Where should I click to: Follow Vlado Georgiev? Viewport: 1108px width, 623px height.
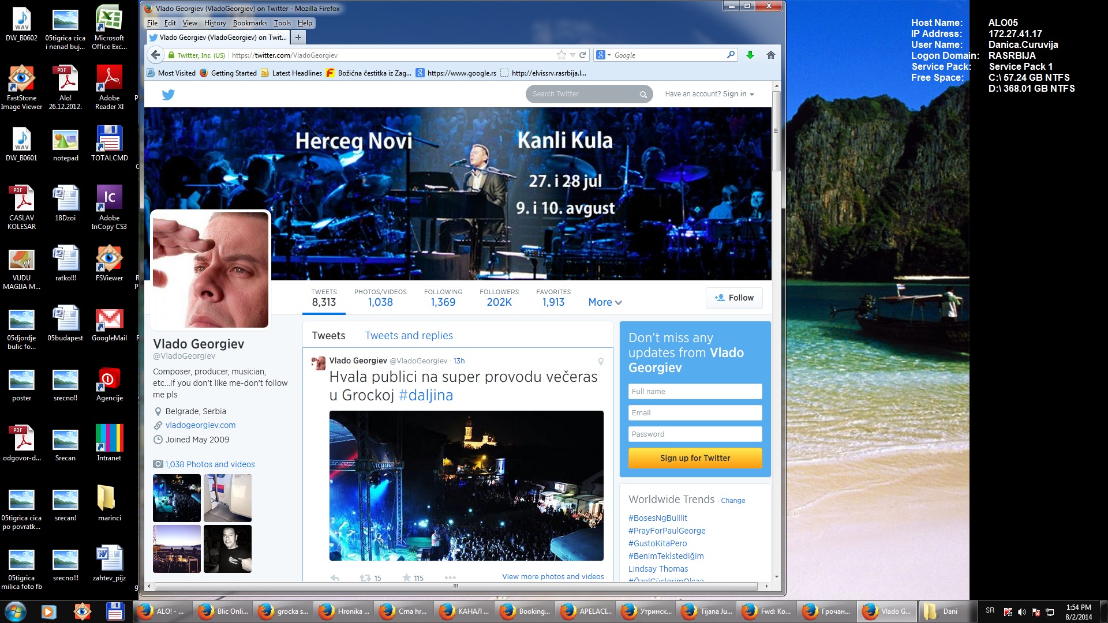734,298
